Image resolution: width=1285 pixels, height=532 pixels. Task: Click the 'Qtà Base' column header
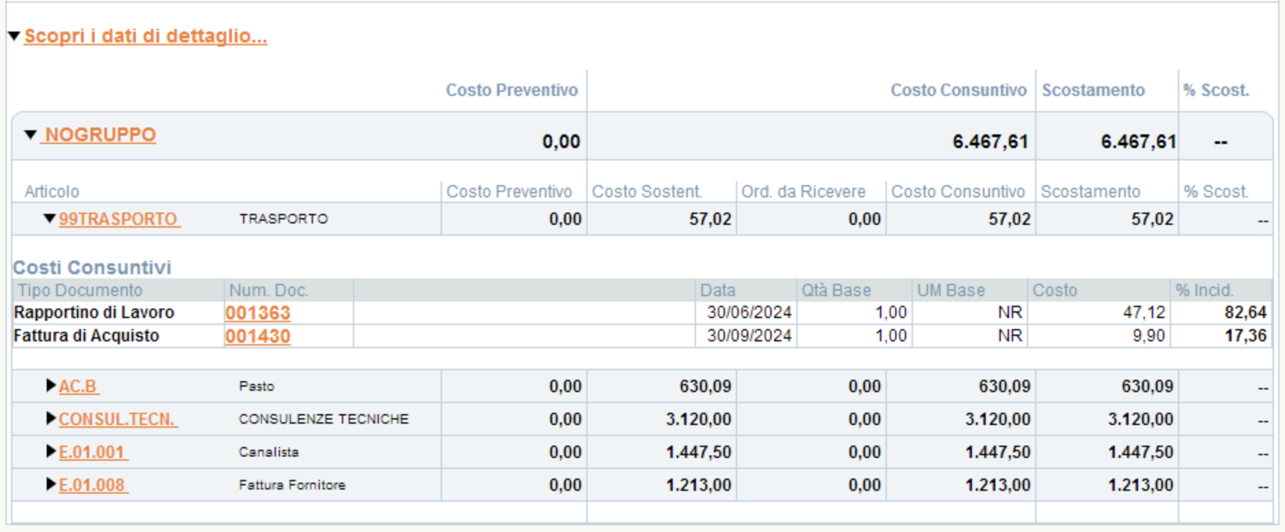point(836,290)
